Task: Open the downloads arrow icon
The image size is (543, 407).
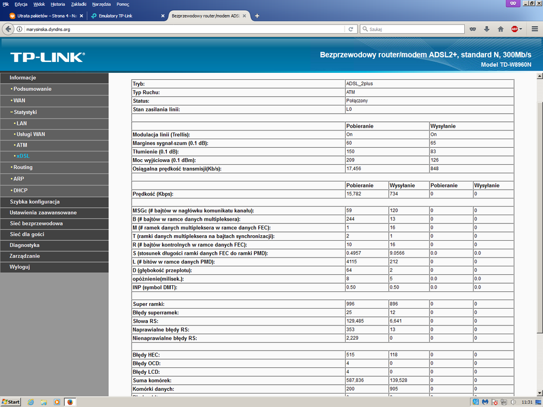Action: click(x=487, y=29)
